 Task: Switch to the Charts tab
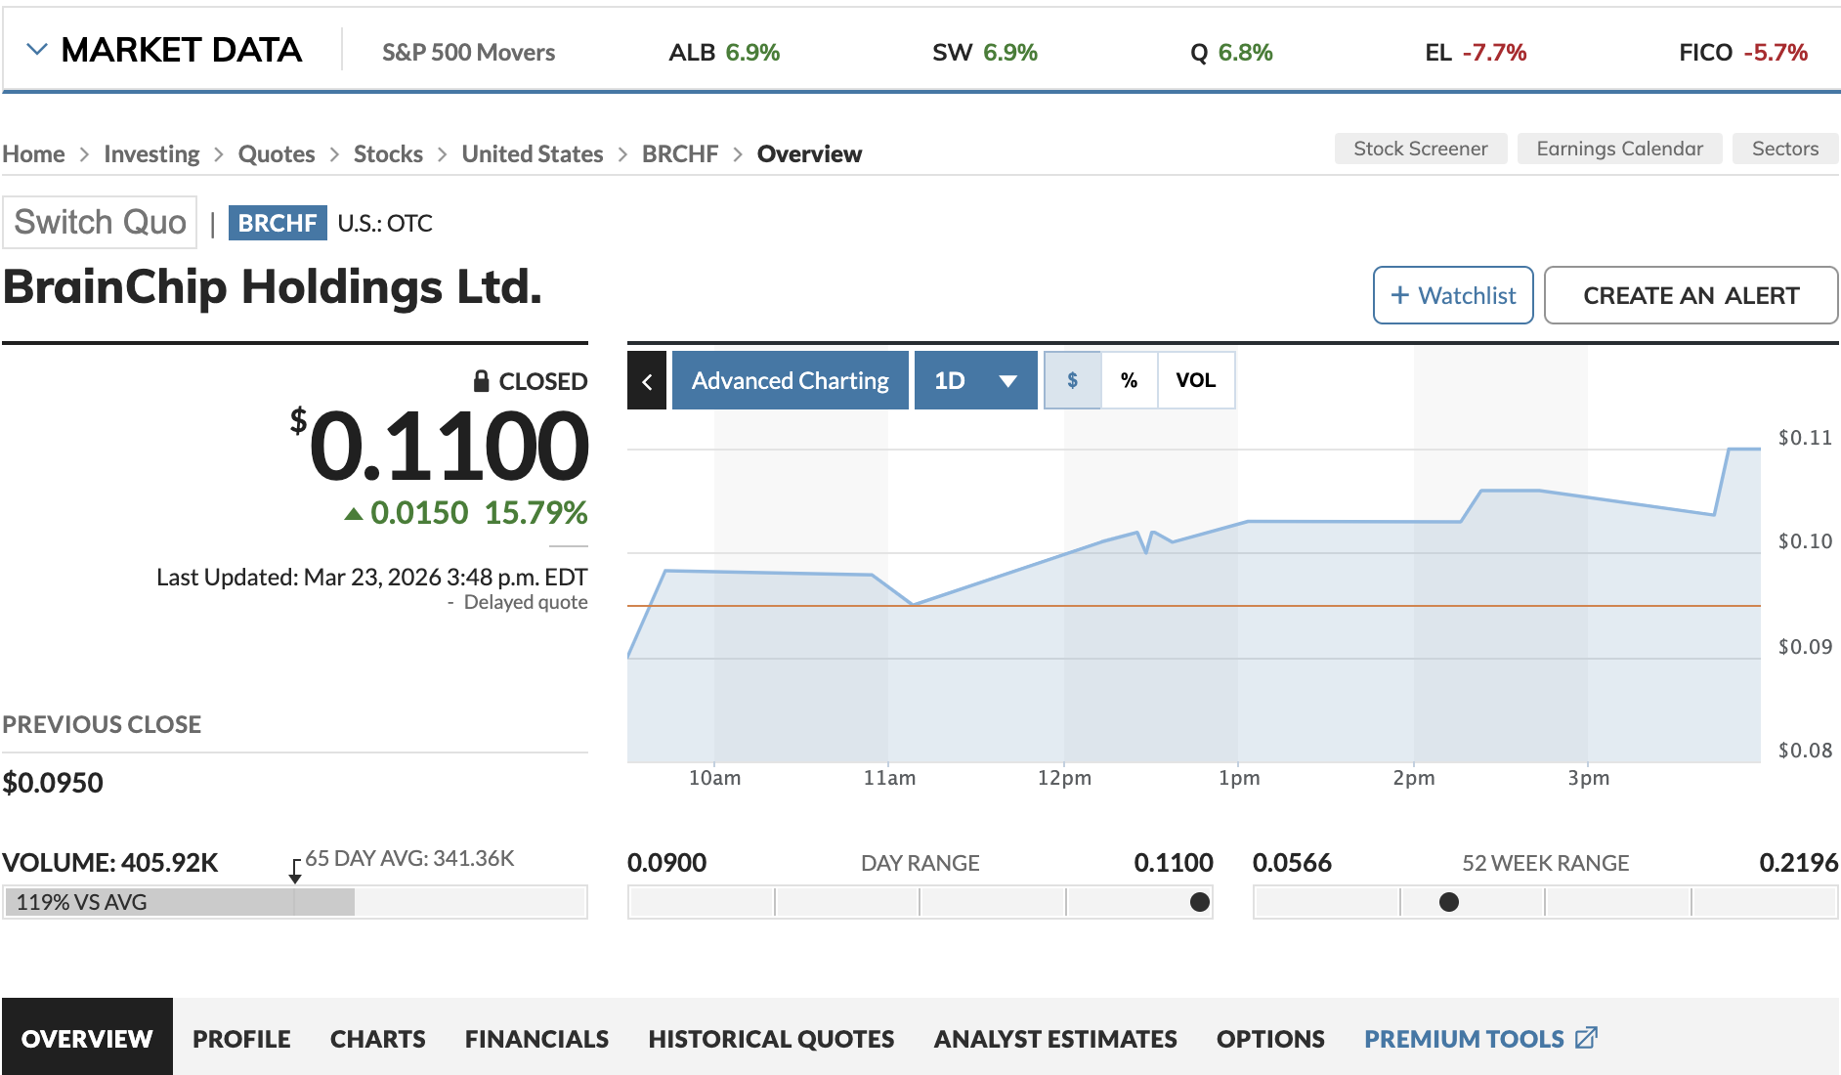377,1038
